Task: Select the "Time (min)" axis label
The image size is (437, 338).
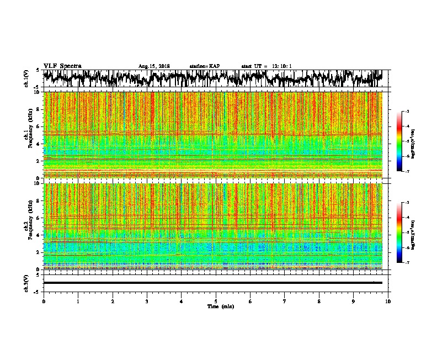Action: click(221, 307)
